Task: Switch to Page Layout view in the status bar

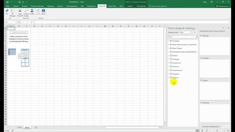Action: [x=202, y=131]
